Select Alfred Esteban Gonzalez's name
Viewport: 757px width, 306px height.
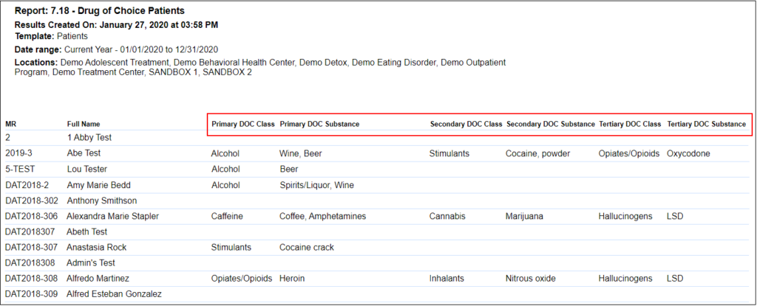point(114,294)
